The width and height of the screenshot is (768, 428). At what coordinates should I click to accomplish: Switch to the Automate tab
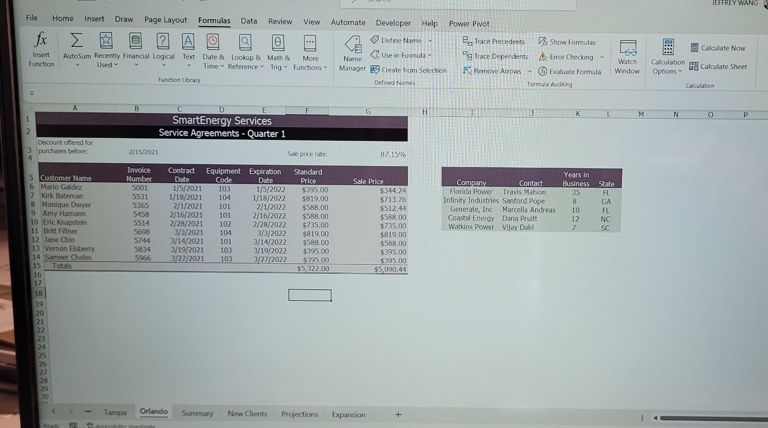(348, 22)
